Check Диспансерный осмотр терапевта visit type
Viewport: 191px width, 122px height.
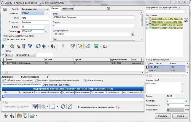[147, 19]
